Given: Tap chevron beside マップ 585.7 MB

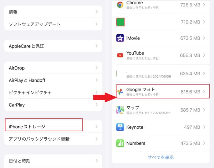Looking at the screenshot, I should (204, 110).
